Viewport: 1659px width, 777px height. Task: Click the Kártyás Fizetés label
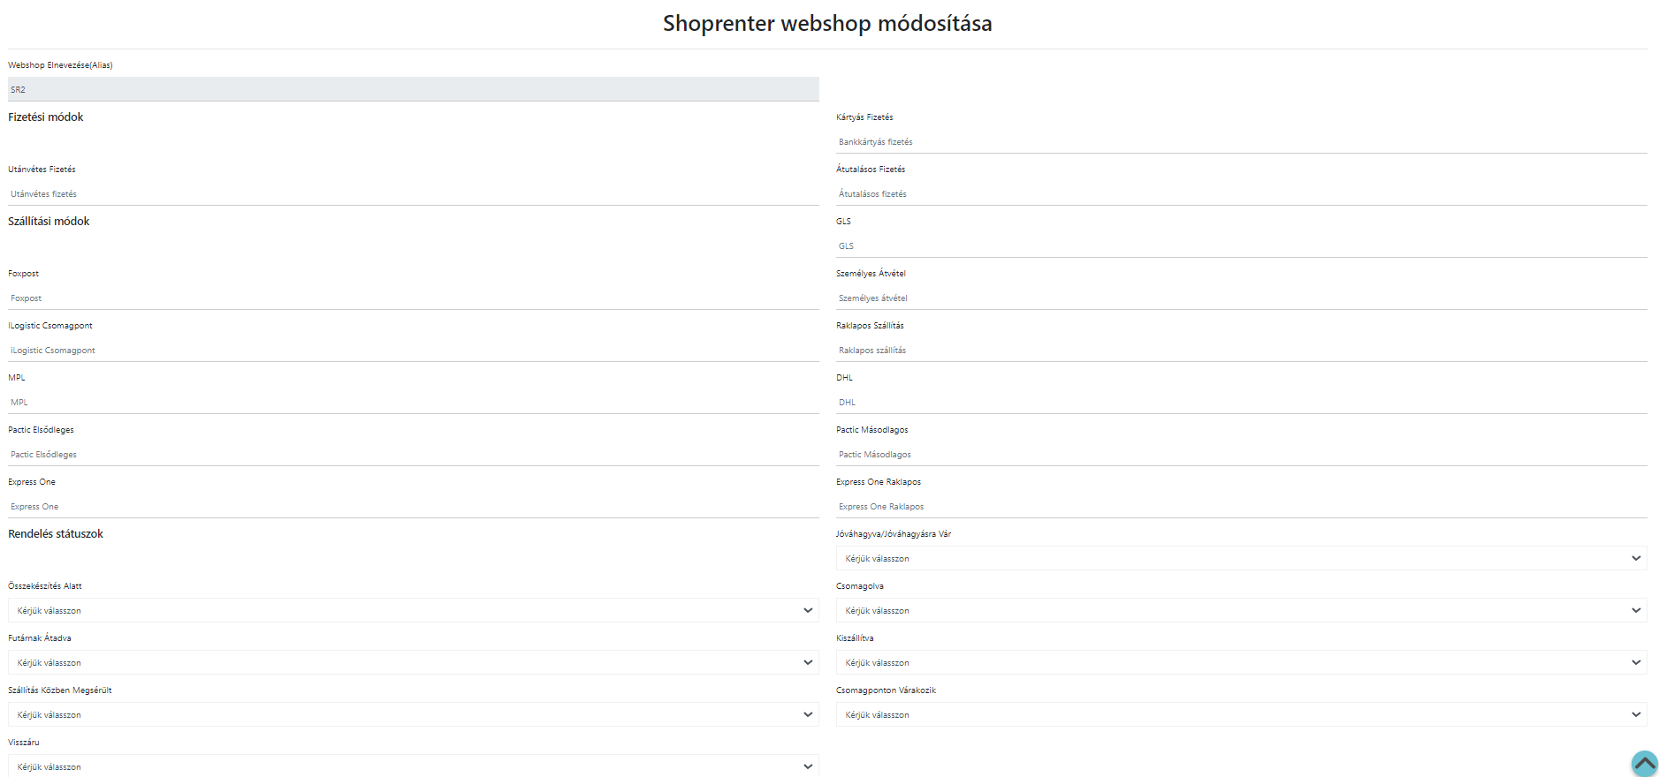(864, 117)
